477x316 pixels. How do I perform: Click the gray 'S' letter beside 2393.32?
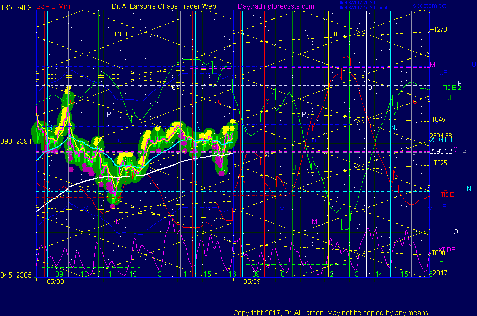point(464,150)
